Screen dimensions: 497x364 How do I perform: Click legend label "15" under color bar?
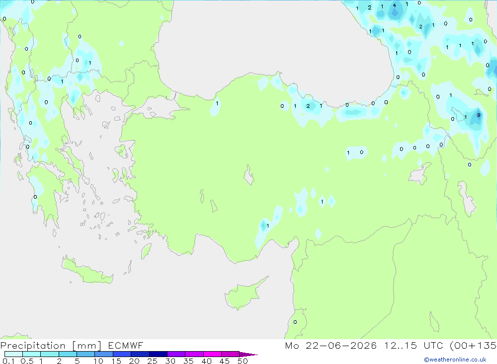click(116, 361)
